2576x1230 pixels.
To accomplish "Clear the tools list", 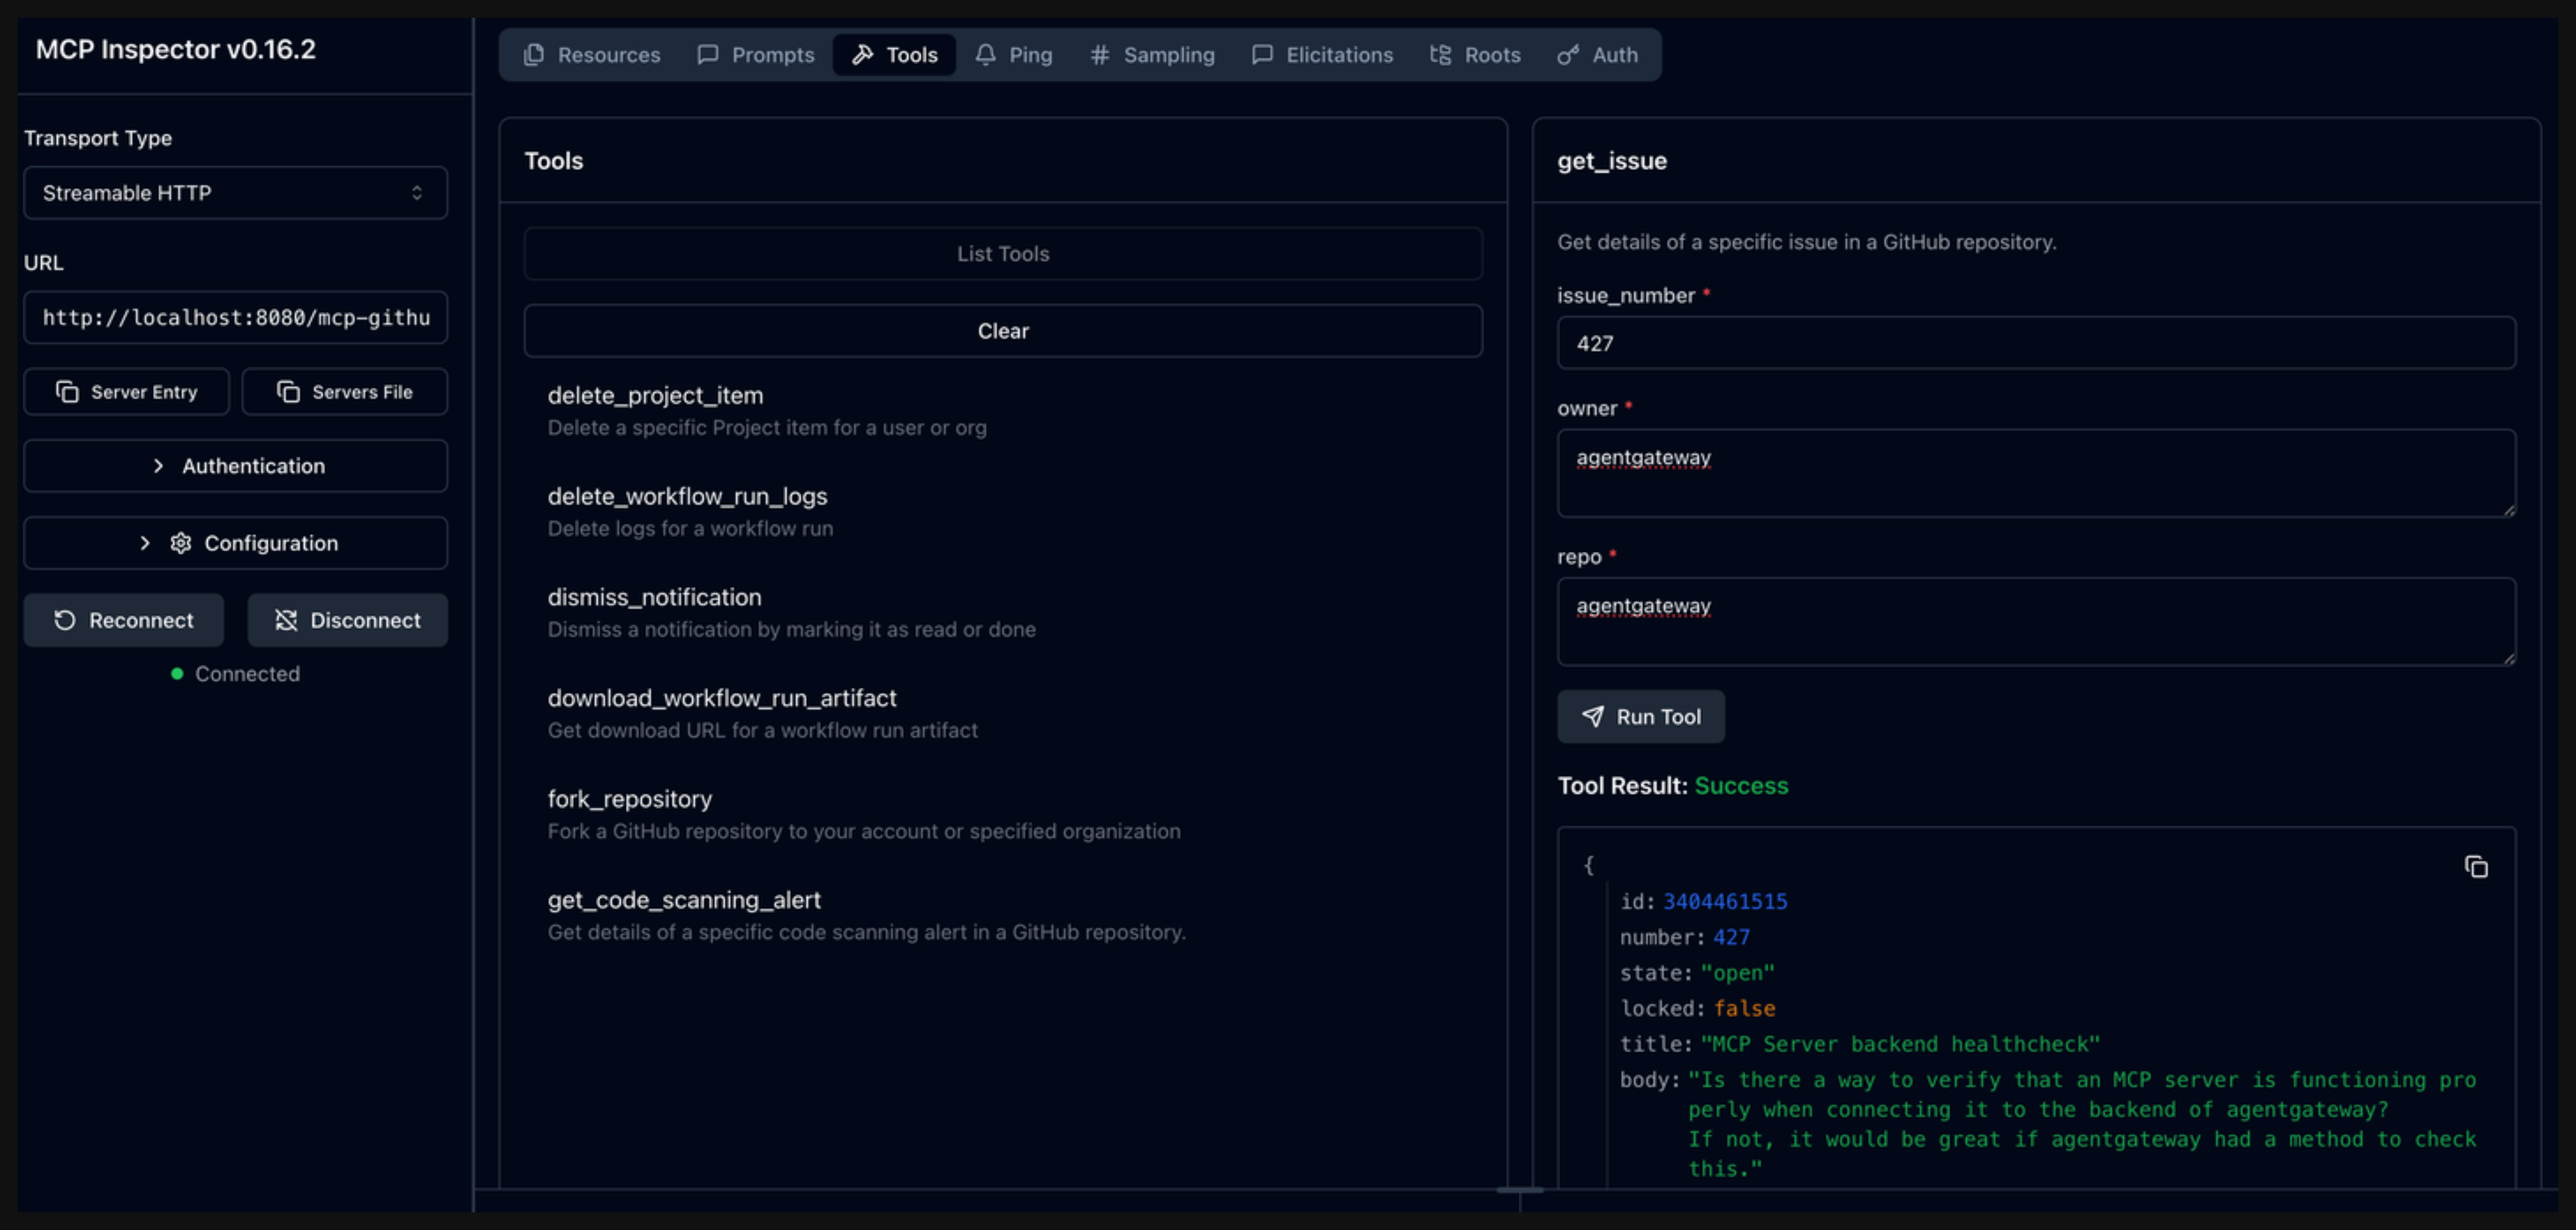I will (x=1002, y=331).
